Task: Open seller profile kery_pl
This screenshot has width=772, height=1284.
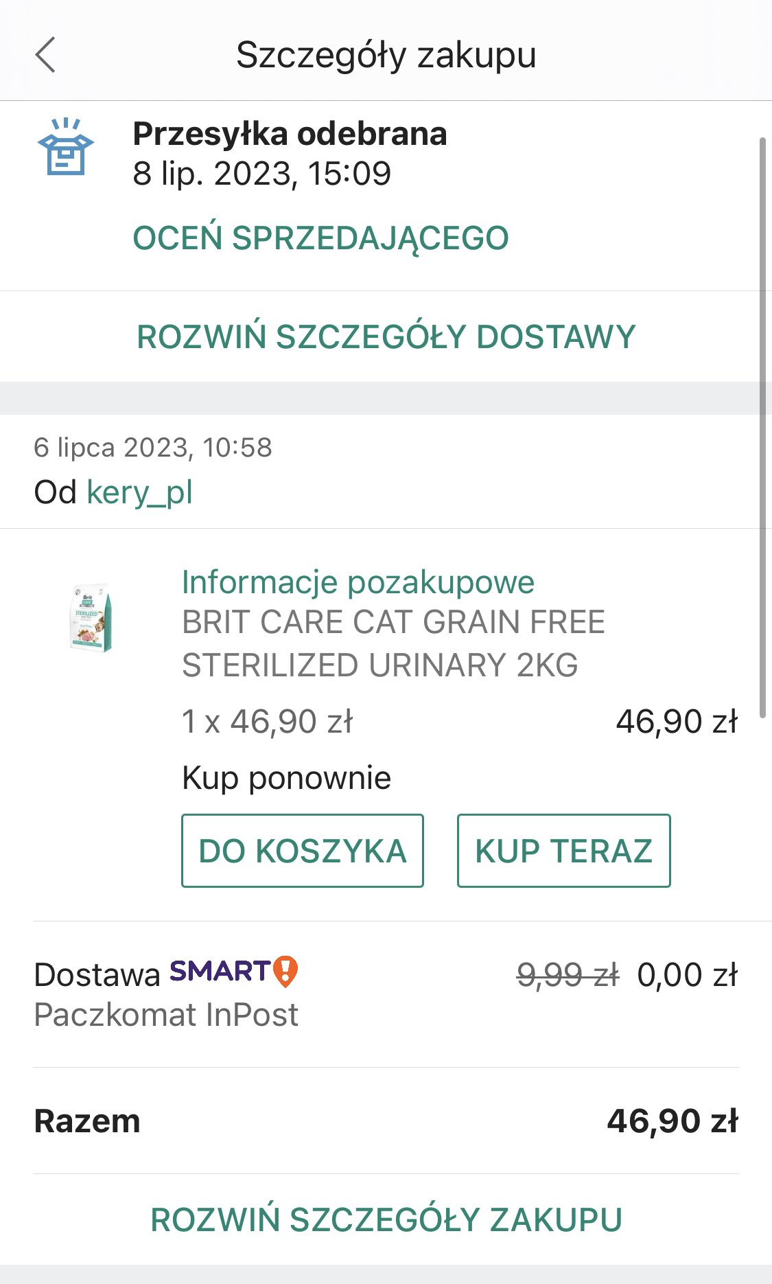Action: 140,492
